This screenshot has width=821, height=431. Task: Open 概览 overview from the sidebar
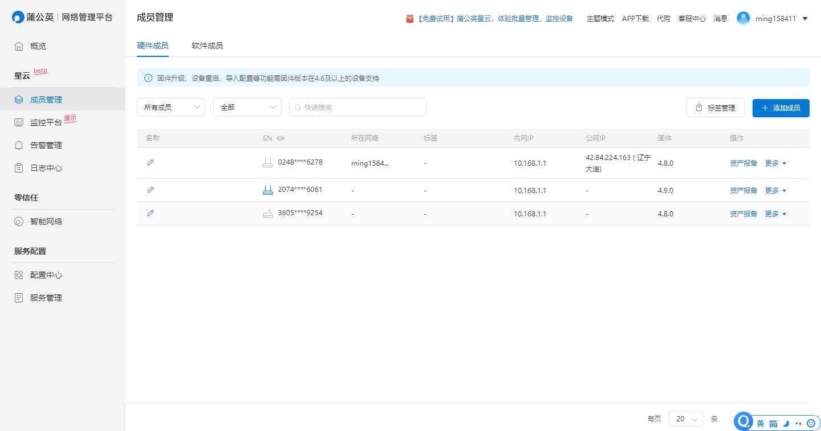(x=38, y=46)
